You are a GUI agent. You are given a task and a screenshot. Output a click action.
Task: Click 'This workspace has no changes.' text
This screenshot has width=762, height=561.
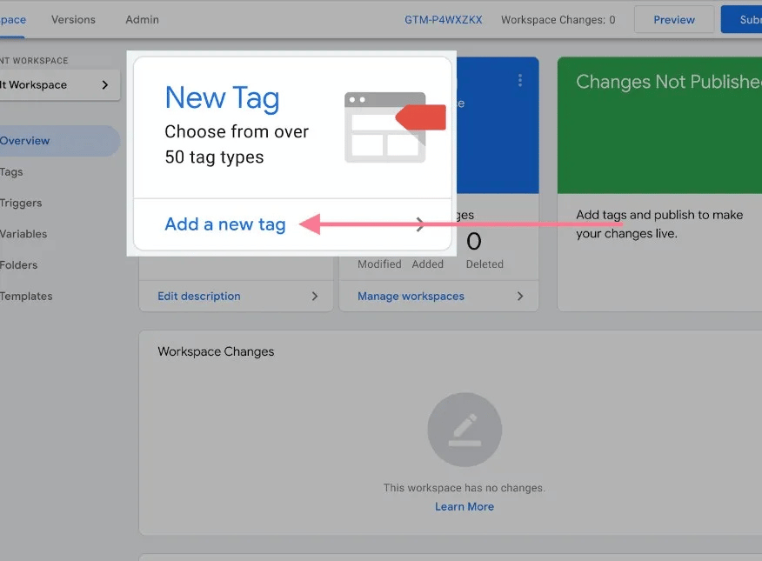[x=465, y=488]
